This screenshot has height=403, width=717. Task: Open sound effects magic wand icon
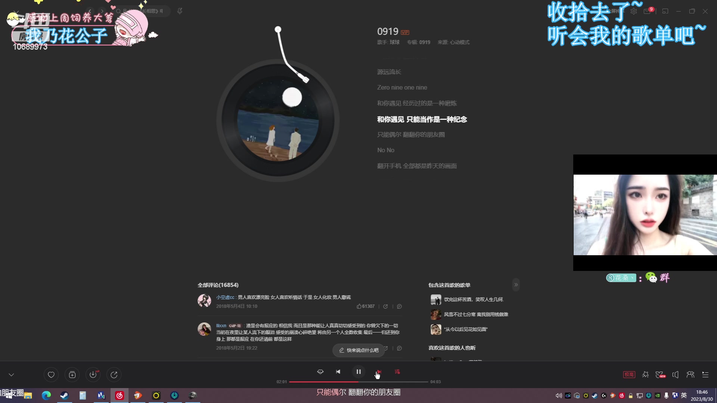(x=645, y=375)
